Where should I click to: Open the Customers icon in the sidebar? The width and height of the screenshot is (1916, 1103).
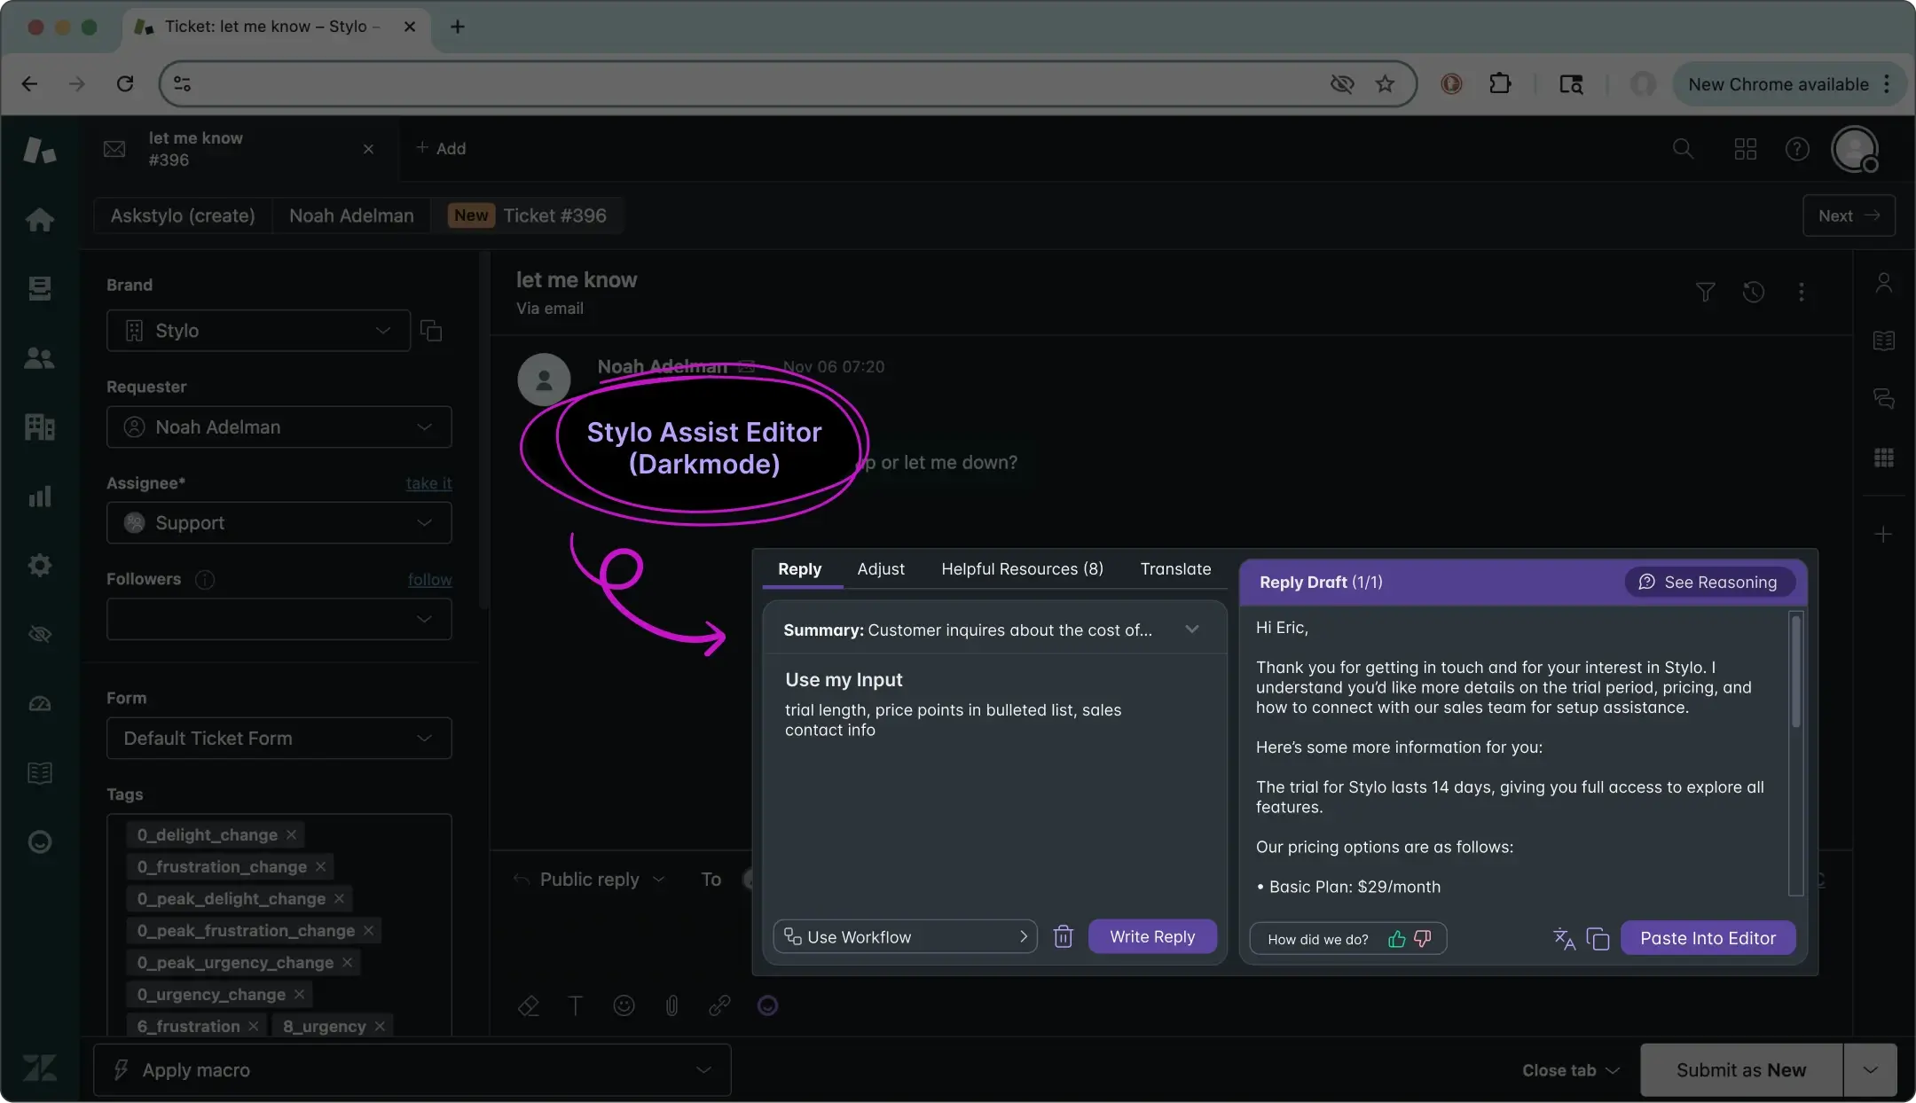coord(39,357)
